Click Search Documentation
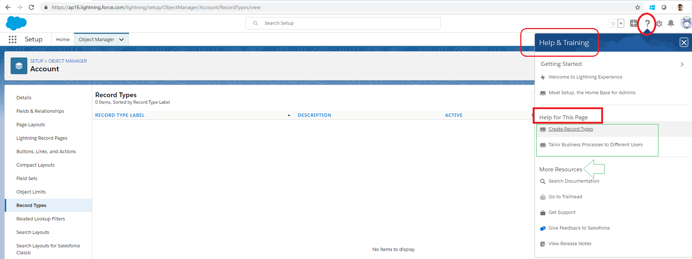 coord(574,181)
